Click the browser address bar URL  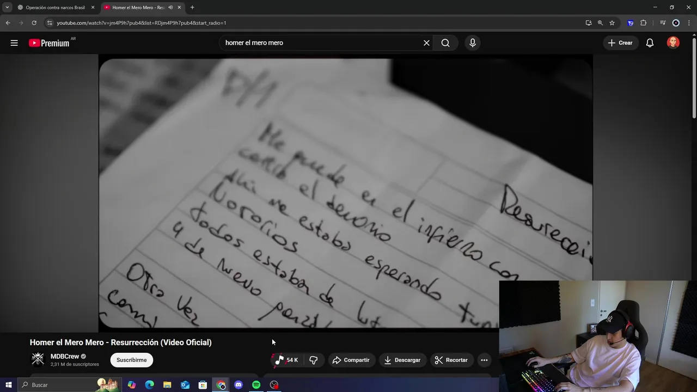tap(142, 23)
